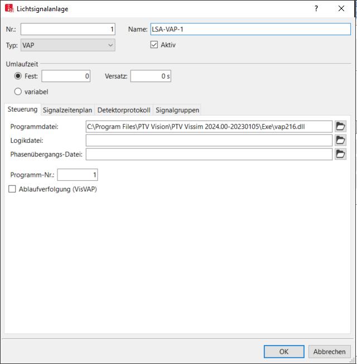Screen dimensions: 357x364
Task: Browse for Programmdatei with folder icon
Action: [x=340, y=126]
